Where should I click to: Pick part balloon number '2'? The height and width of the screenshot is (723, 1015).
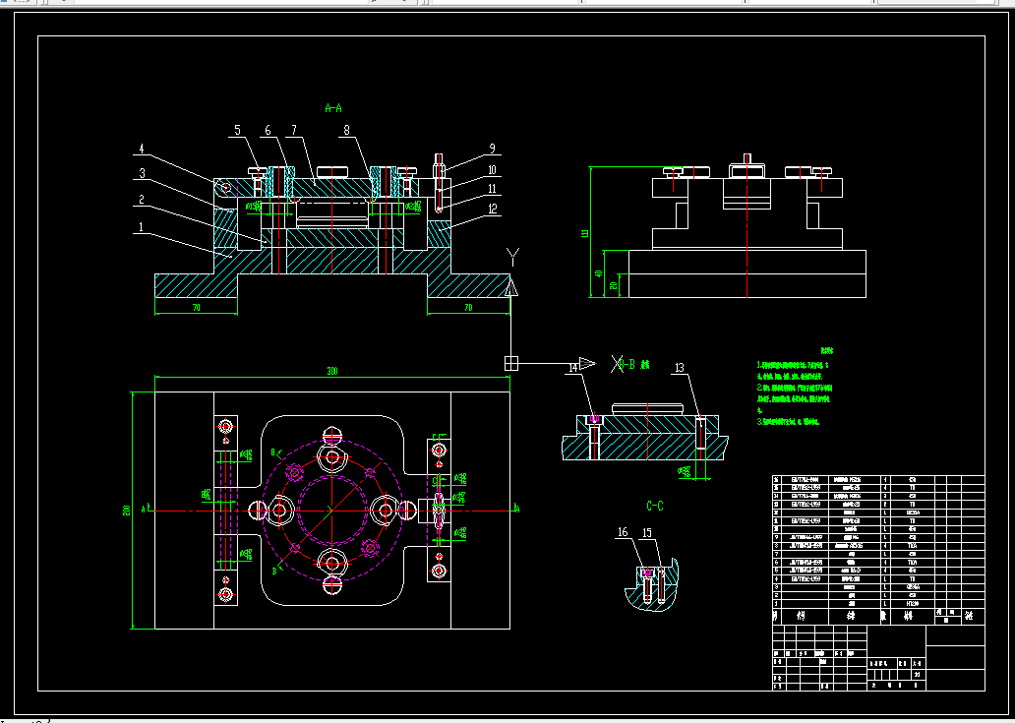click(x=141, y=200)
